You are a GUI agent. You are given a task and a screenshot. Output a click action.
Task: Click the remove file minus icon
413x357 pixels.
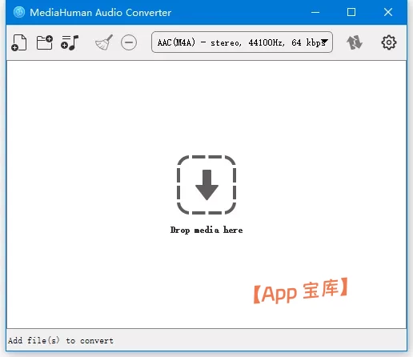click(129, 42)
